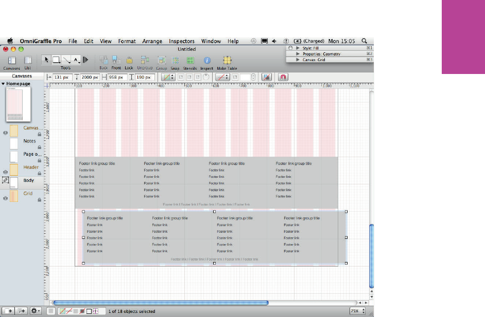Toggle the Grid layer lock
This screenshot has height=317, width=485.
(x=40, y=200)
